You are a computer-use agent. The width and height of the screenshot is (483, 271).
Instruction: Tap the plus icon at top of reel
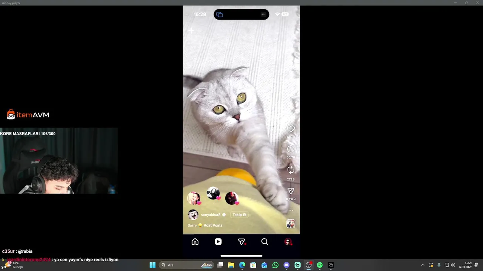[x=191, y=30]
